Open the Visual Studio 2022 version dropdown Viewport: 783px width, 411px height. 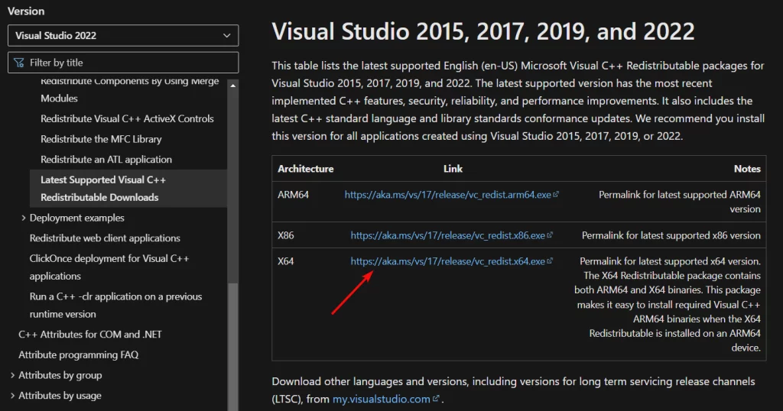point(123,35)
